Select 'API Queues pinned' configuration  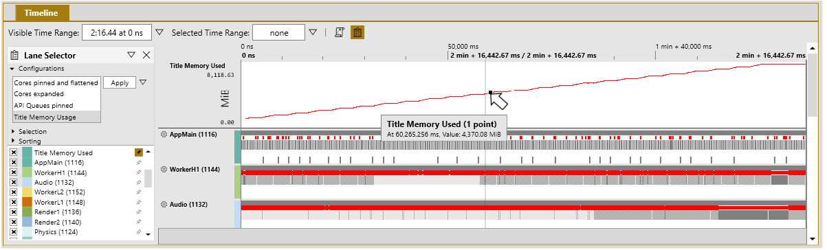pos(56,106)
